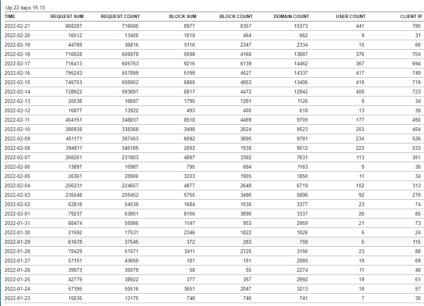Screen dimensions: 424x306
Task: Select the CLIENT IP column header
Action: [411, 17]
